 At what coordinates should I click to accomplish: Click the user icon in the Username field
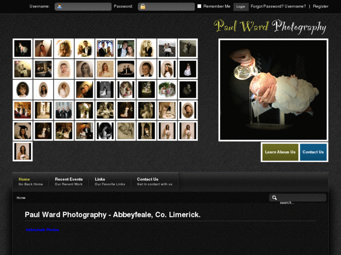click(x=60, y=7)
